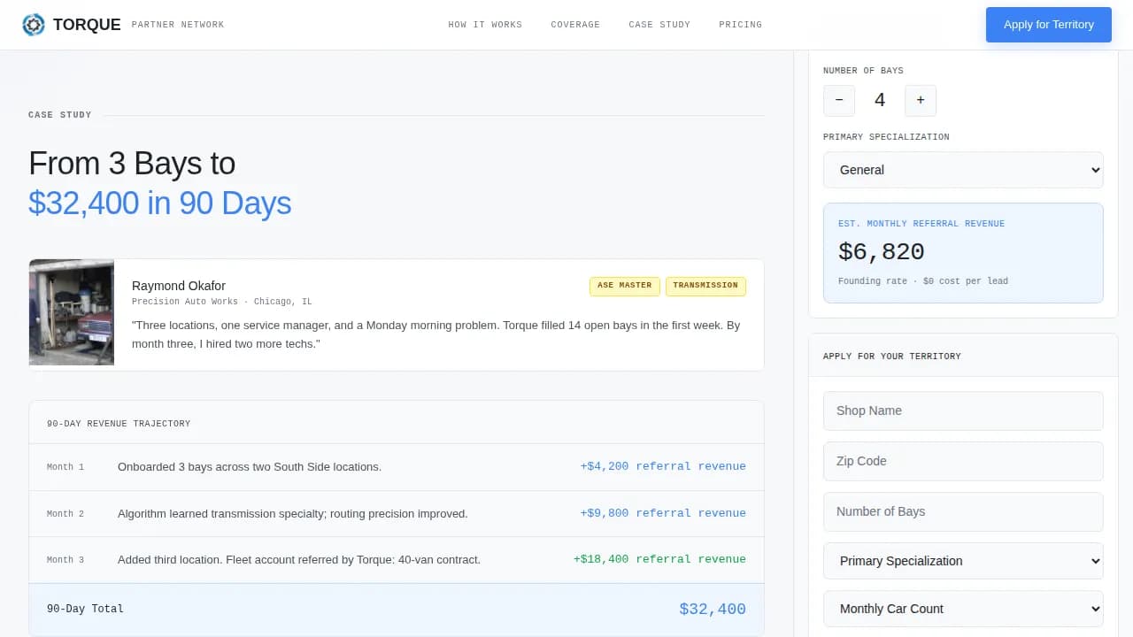1133x637 pixels.
Task: Open the Pricing navigation link
Action: pyautogui.click(x=740, y=25)
